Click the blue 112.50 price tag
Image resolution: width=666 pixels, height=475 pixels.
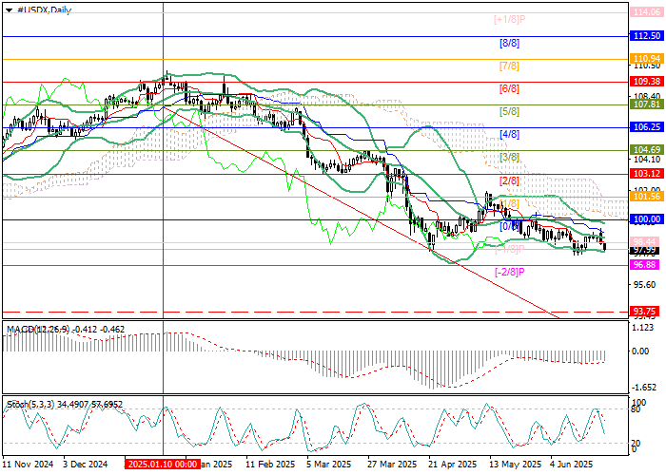tap(646, 35)
